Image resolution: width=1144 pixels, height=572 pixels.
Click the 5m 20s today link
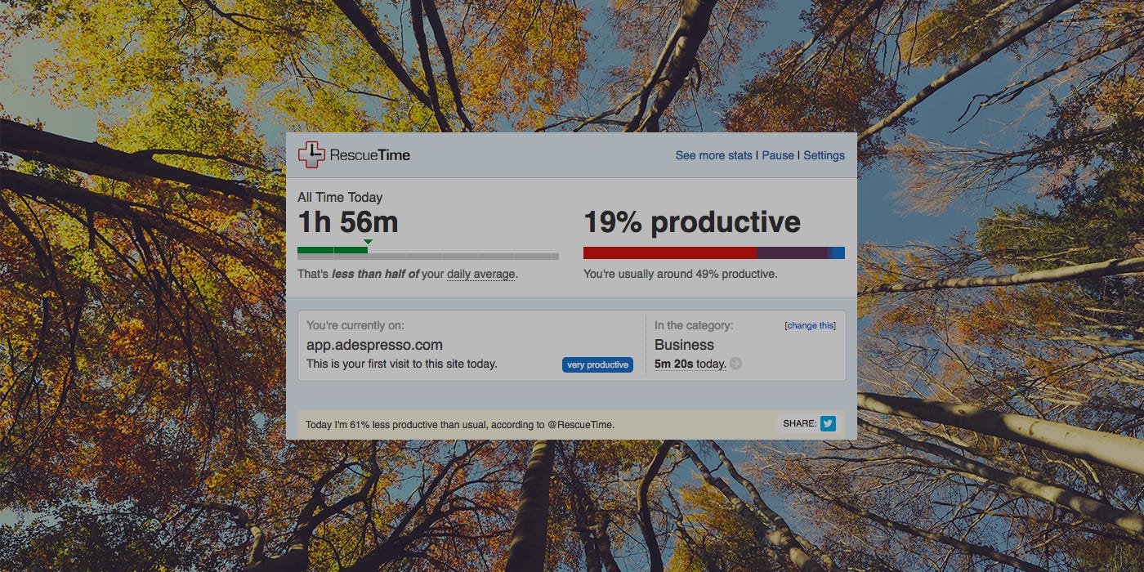pyautogui.click(x=690, y=364)
